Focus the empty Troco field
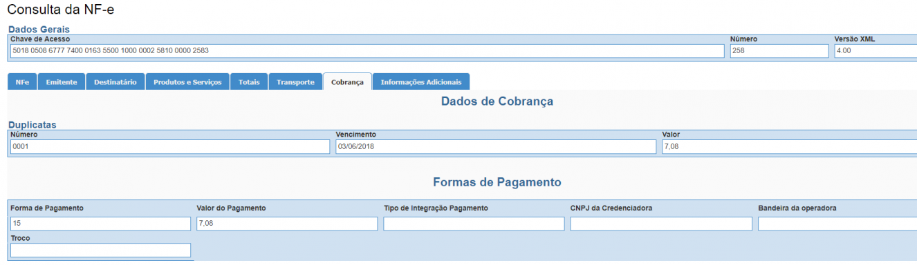Image resolution: width=917 pixels, height=265 pixels. (x=100, y=250)
